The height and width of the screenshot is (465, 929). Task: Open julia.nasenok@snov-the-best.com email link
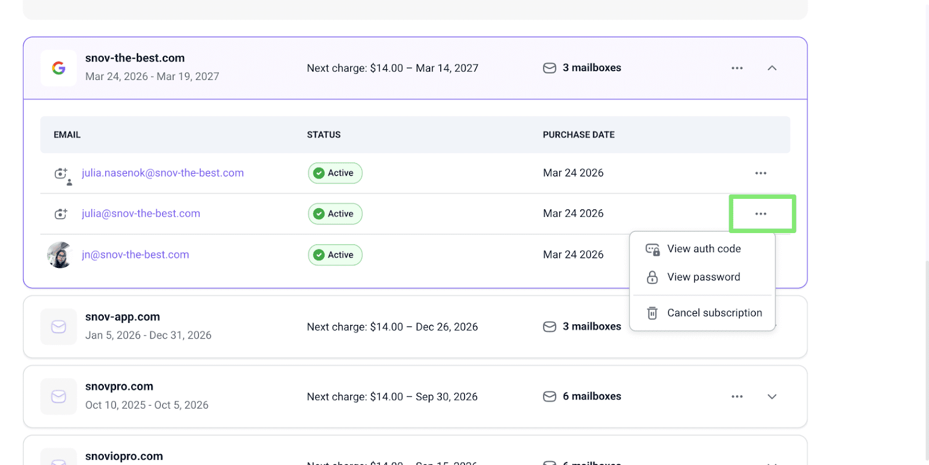click(x=163, y=173)
